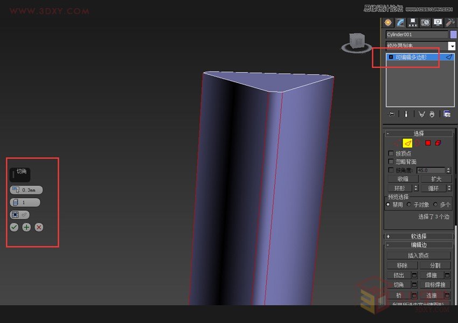Pin the modifier stack

391,114
